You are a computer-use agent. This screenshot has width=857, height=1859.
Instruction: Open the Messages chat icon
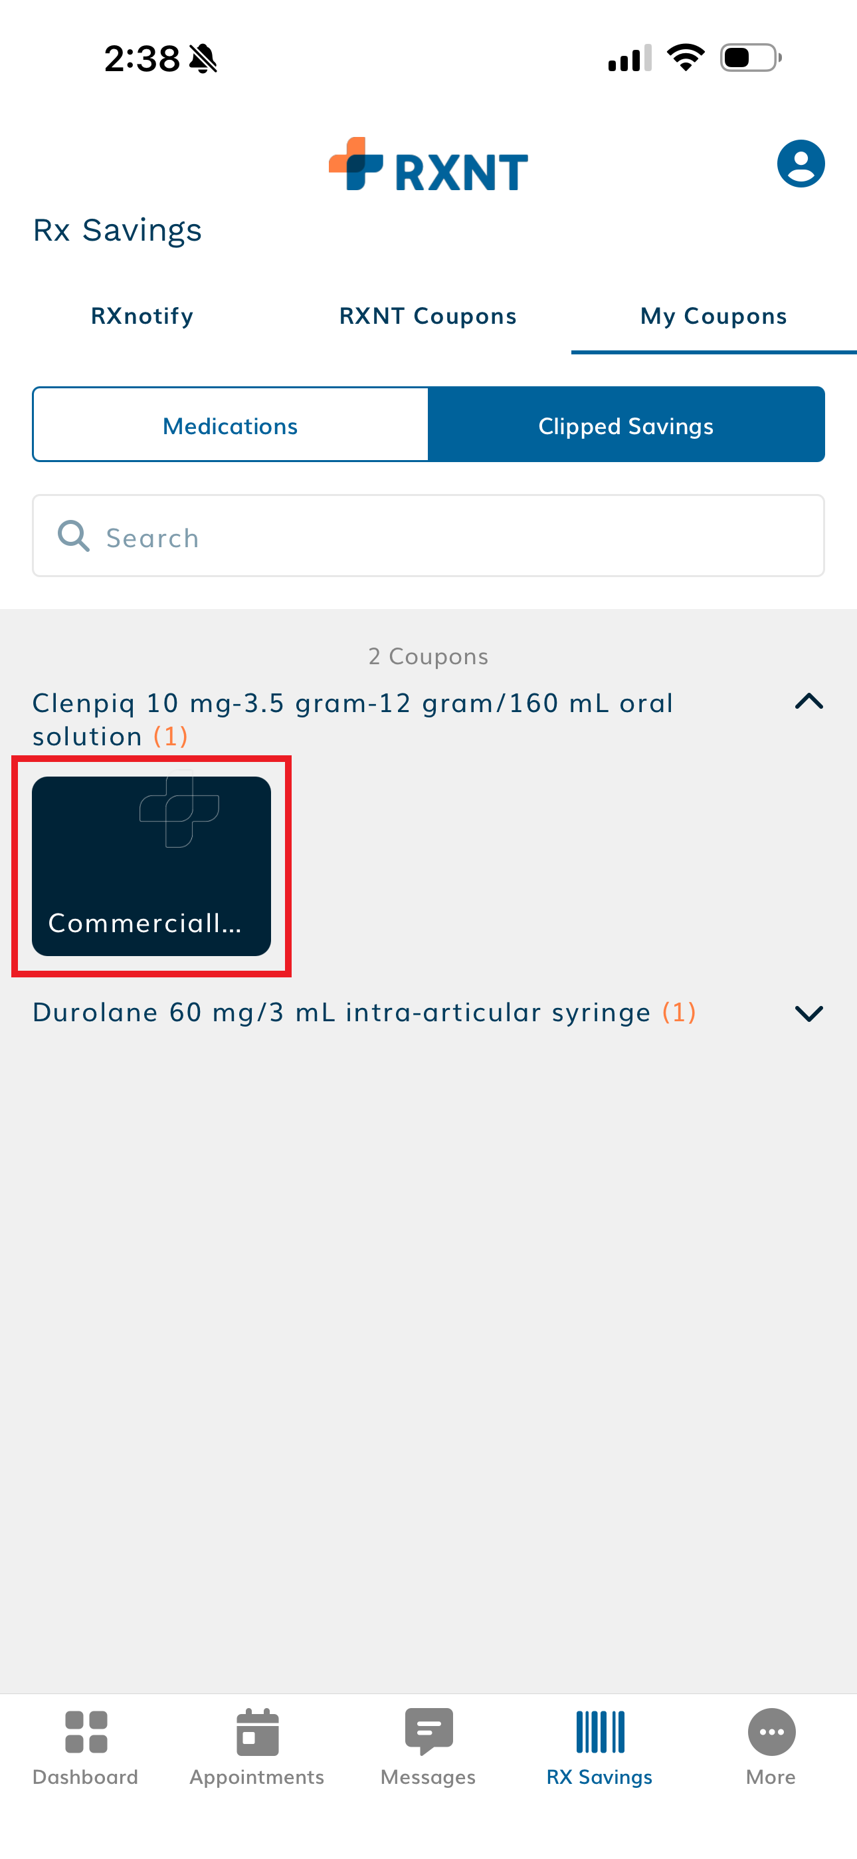pos(428,1732)
